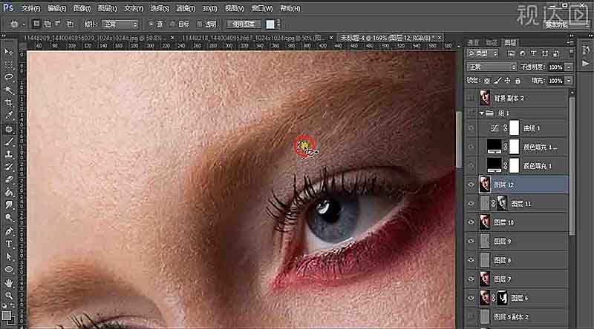The height and width of the screenshot is (329, 594).
Task: Lock all padlock icon in Layers panel
Action: 518,81
